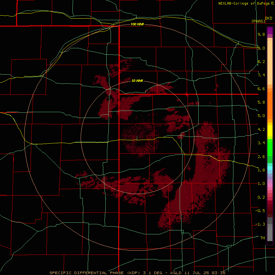Image resolution: width=275 pixels, height=275 pixels.
Task: Click the -1.3 scale label
Action: (260, 224)
